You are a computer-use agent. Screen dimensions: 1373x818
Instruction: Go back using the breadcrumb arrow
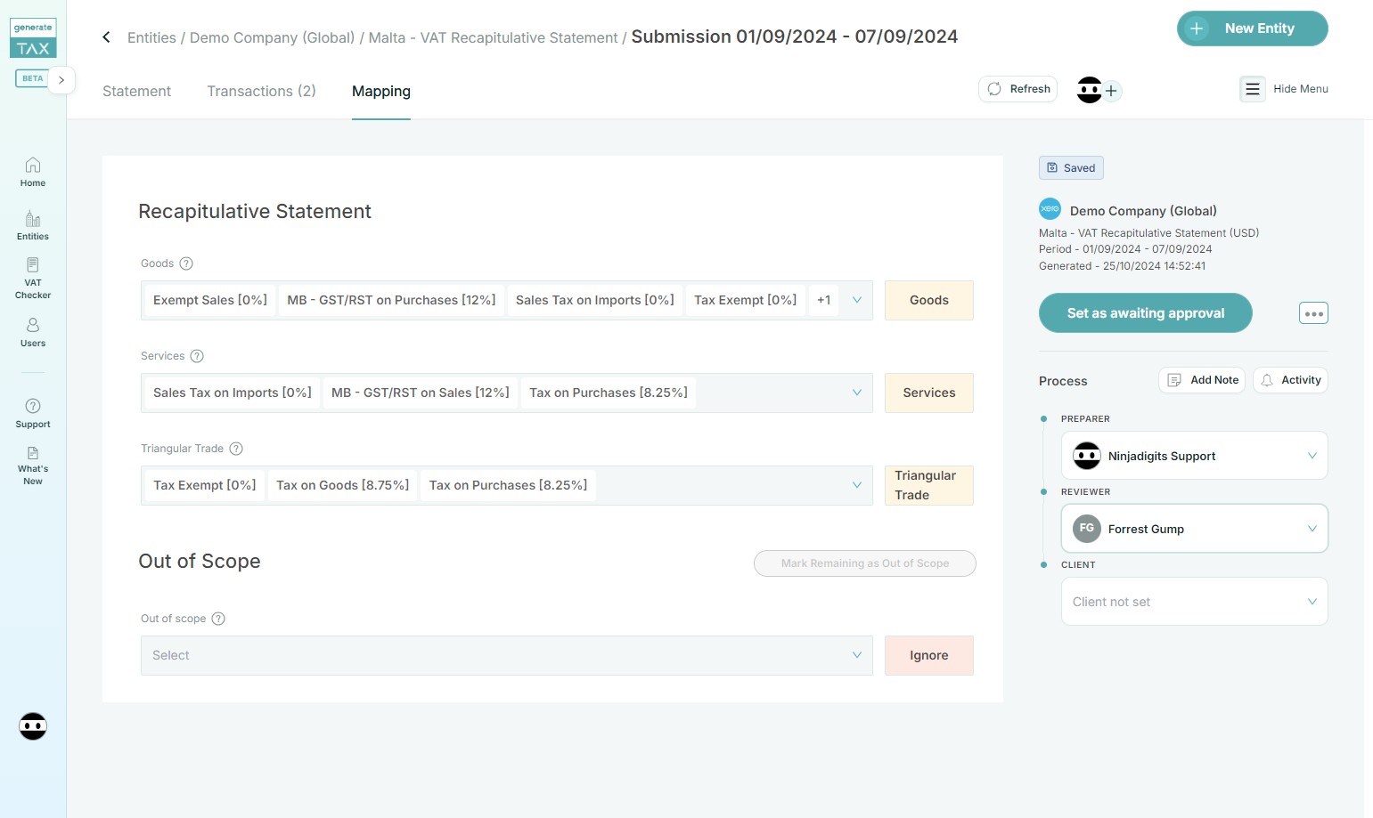(x=106, y=37)
